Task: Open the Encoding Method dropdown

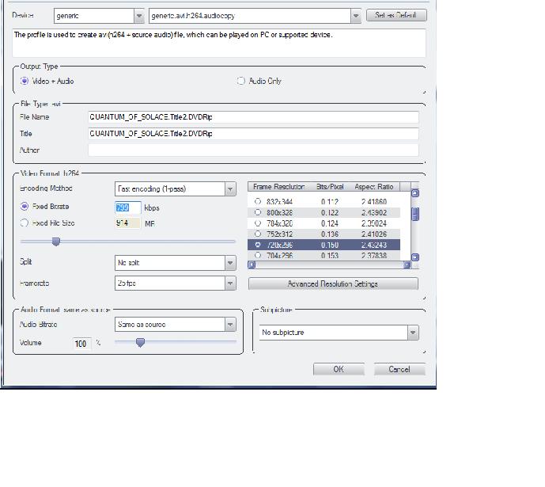Action: pyautogui.click(x=230, y=189)
